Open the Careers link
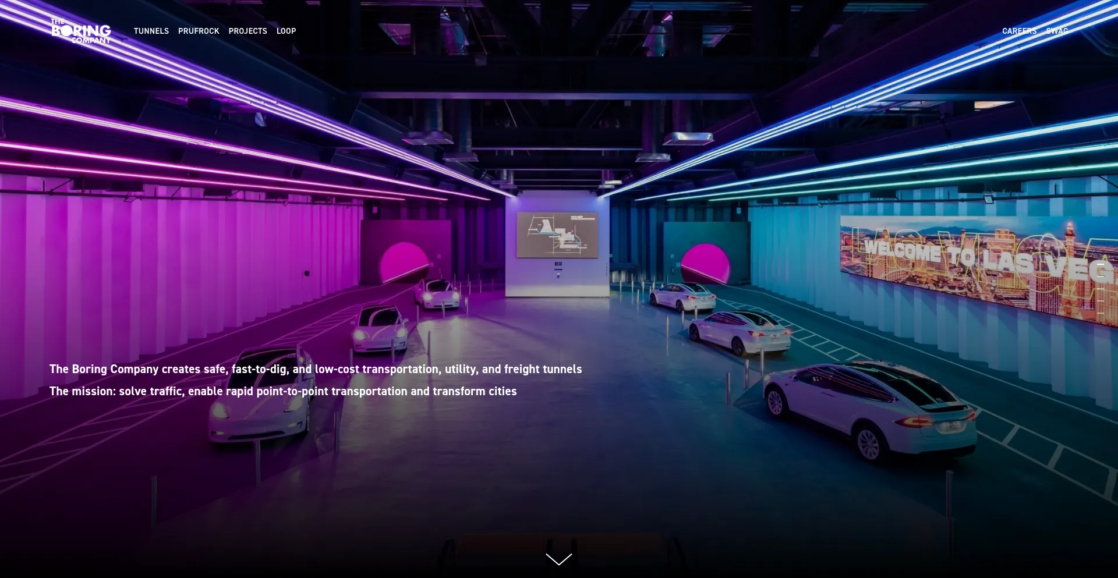Screen dimensions: 1118x578 click(x=1019, y=31)
